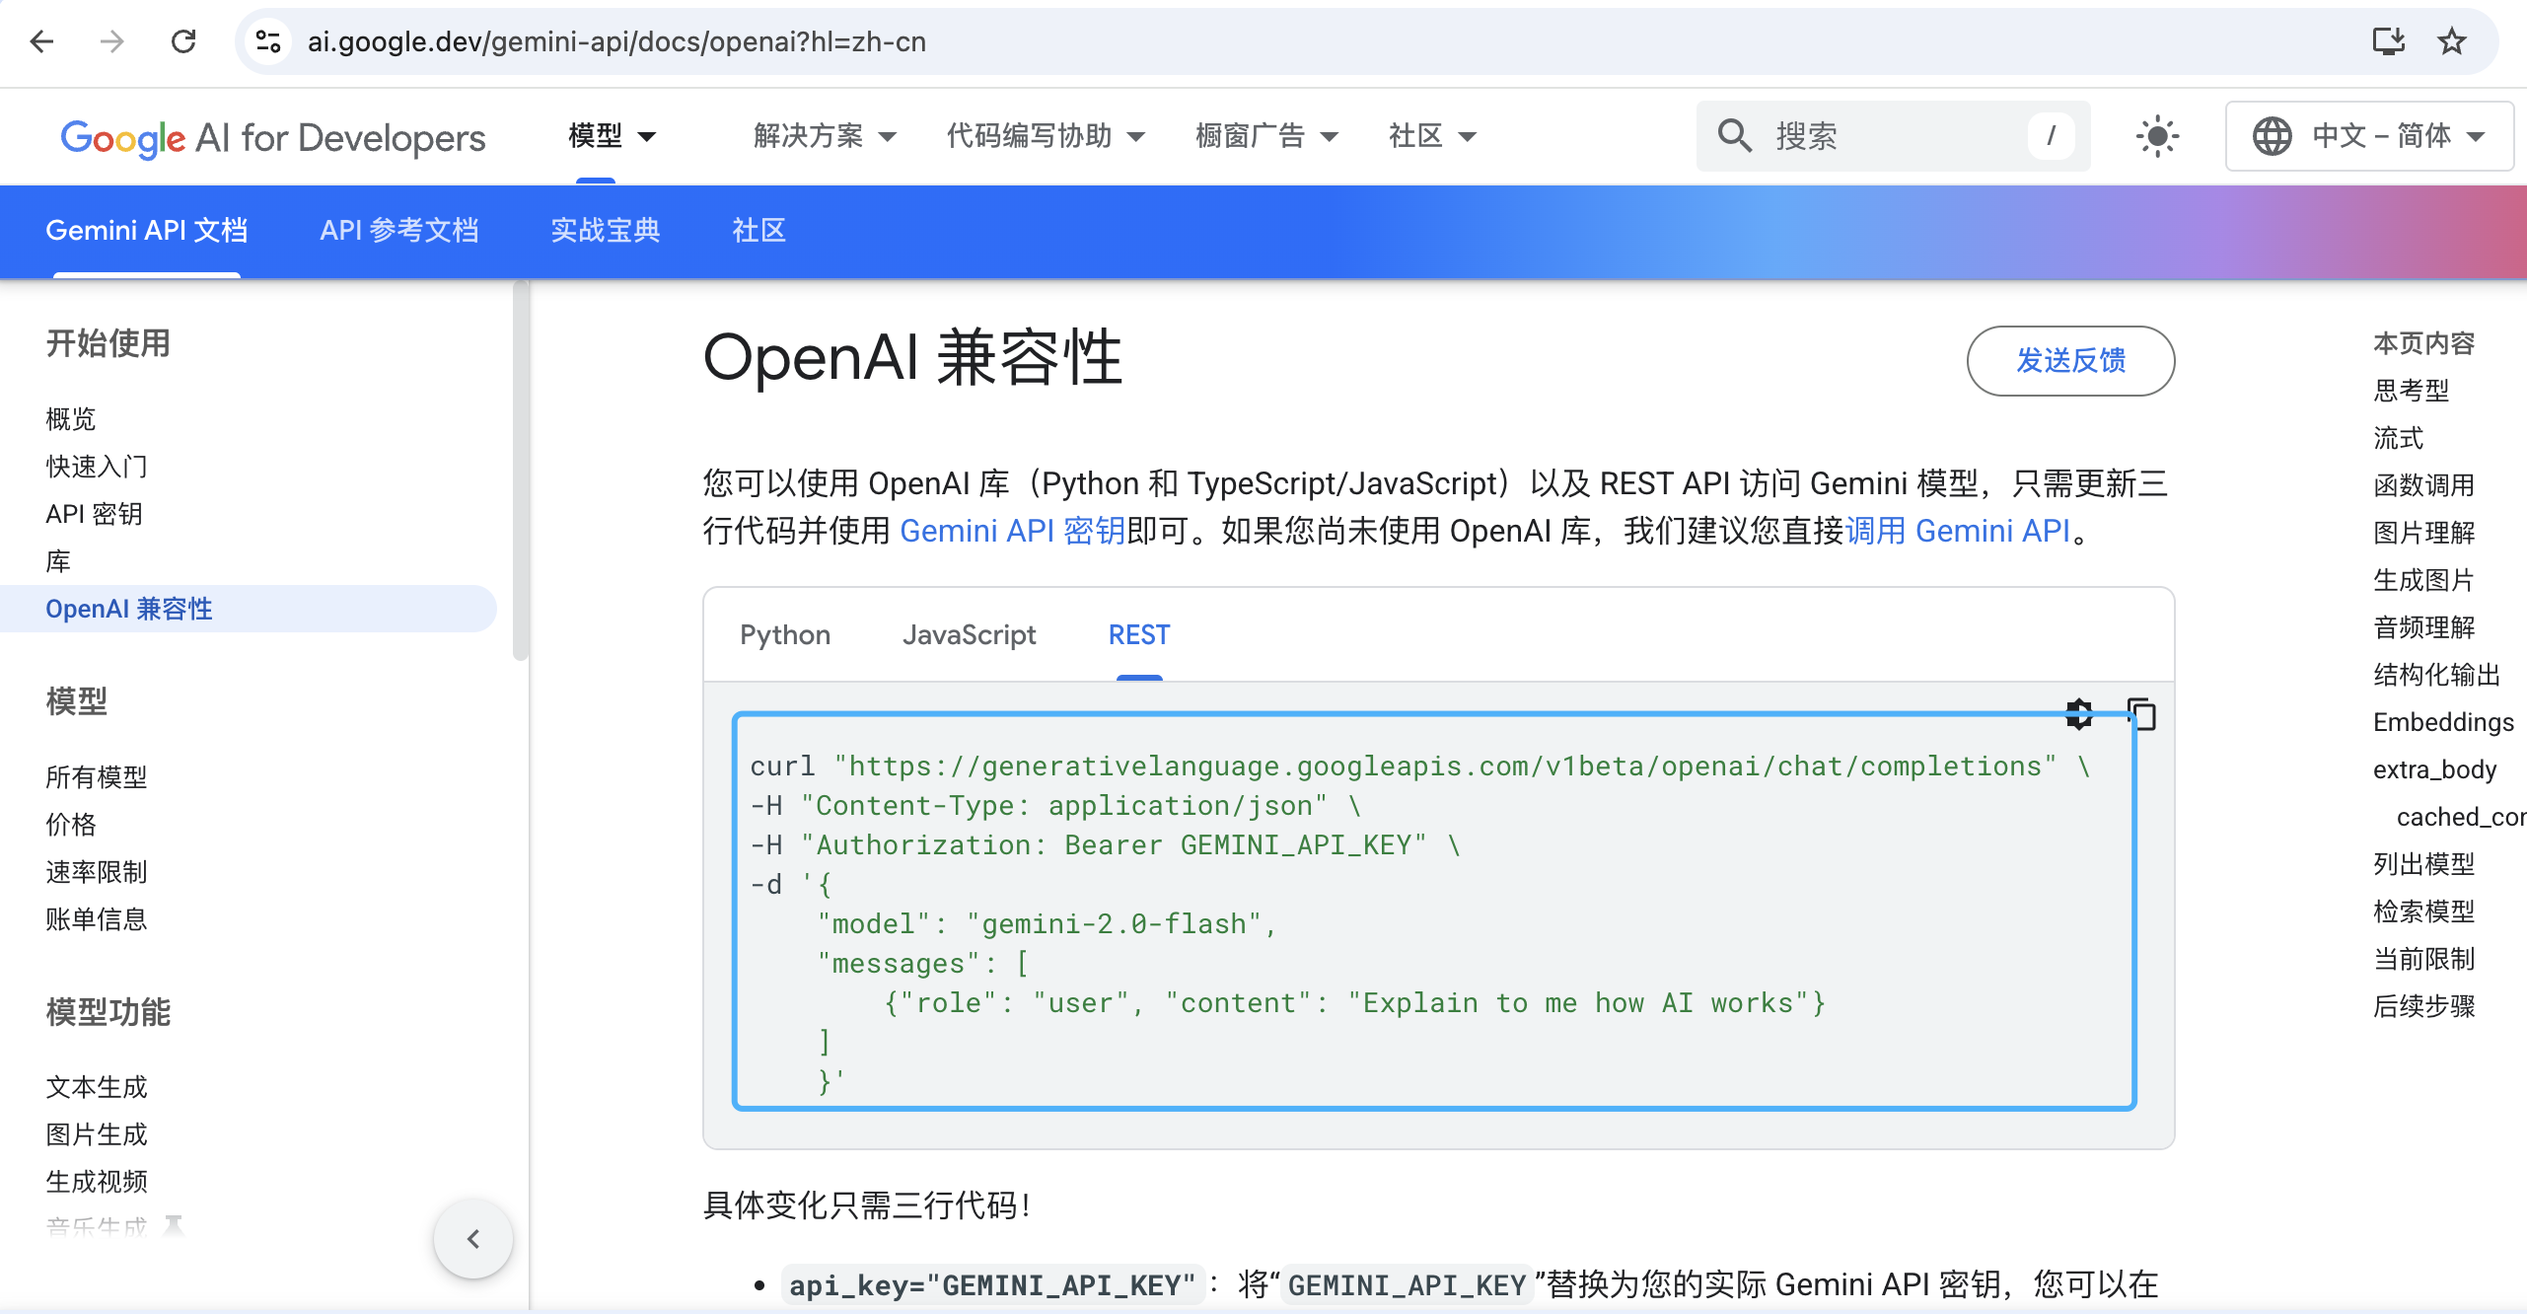Go forward in browser history
2527x1314 pixels.
tap(112, 41)
